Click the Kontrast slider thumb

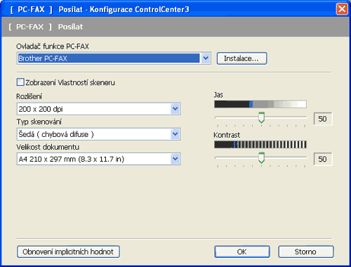pyautogui.click(x=261, y=158)
